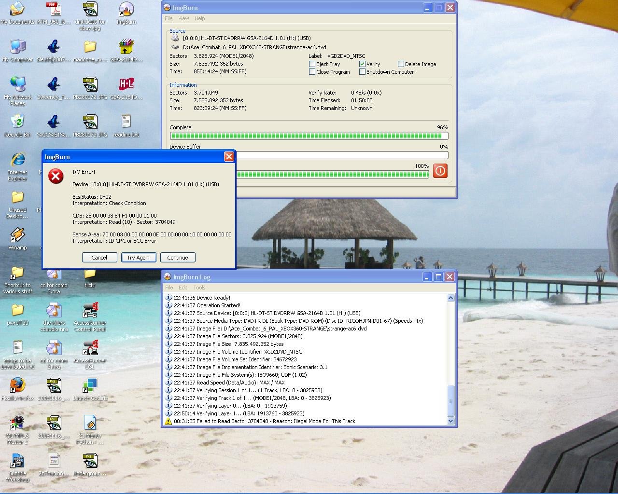618x494 pixels.
Task: Maximize the ImgBurn Log window
Action: point(438,276)
